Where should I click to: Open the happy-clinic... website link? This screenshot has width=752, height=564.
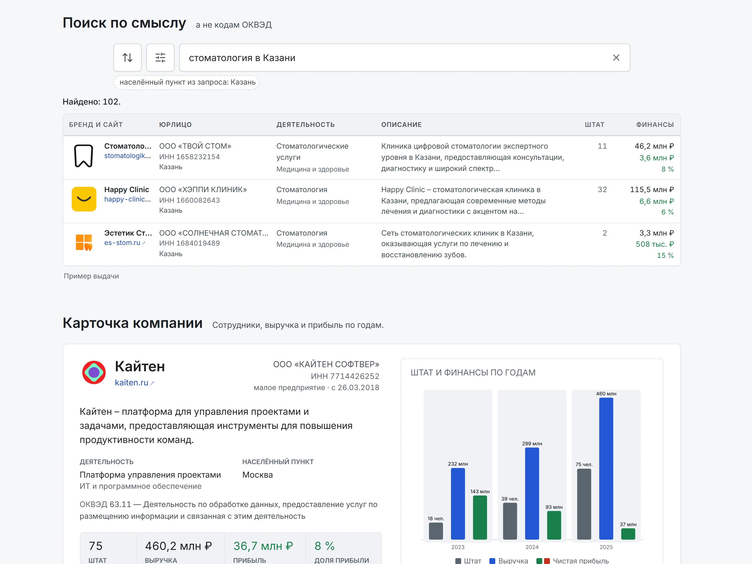pyautogui.click(x=127, y=199)
